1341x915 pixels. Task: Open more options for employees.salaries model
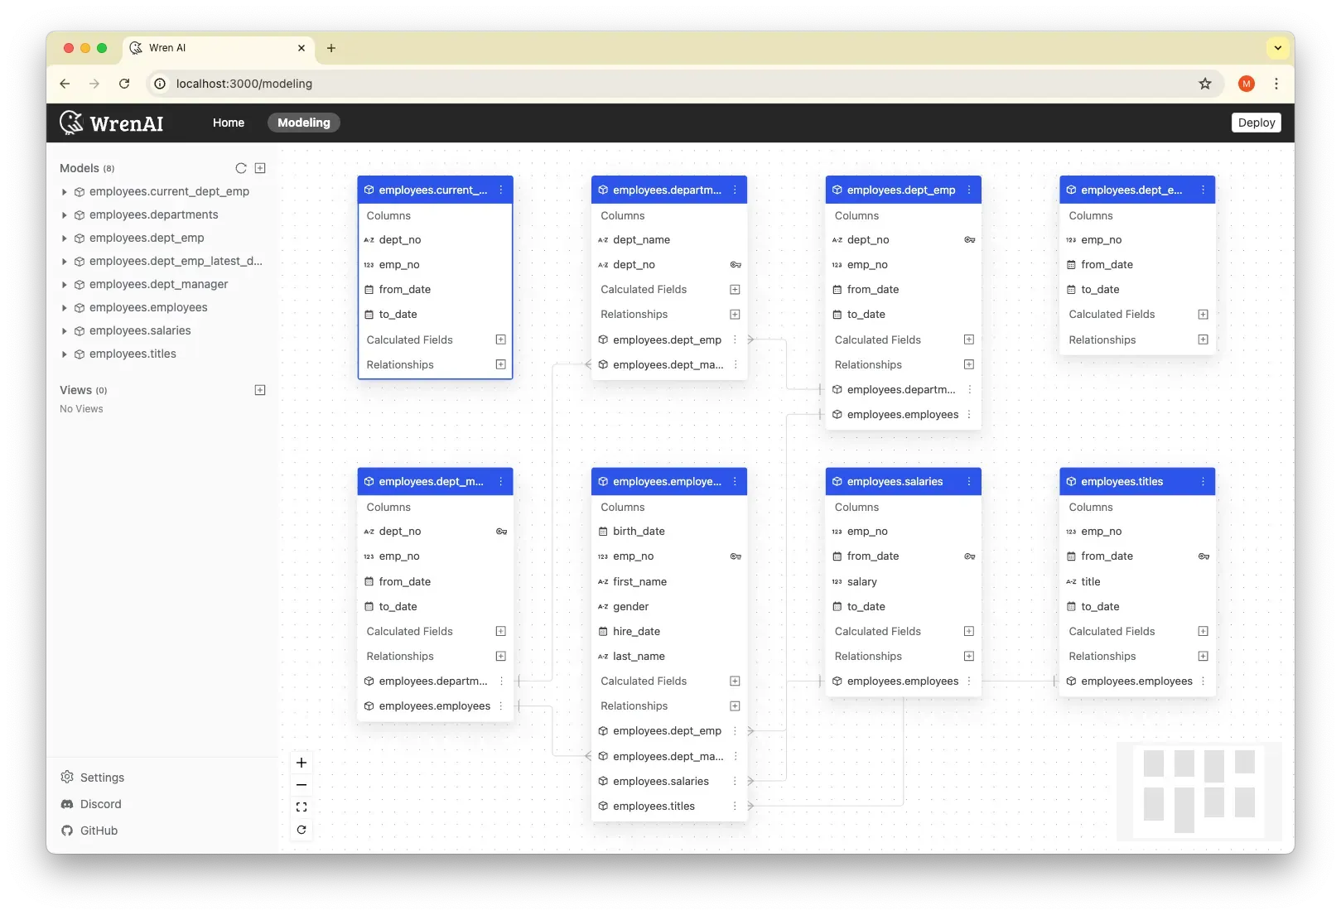(969, 482)
